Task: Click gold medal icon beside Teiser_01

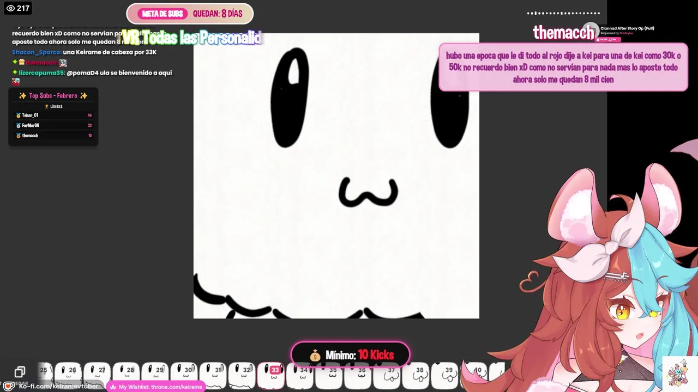Action: pyautogui.click(x=18, y=115)
